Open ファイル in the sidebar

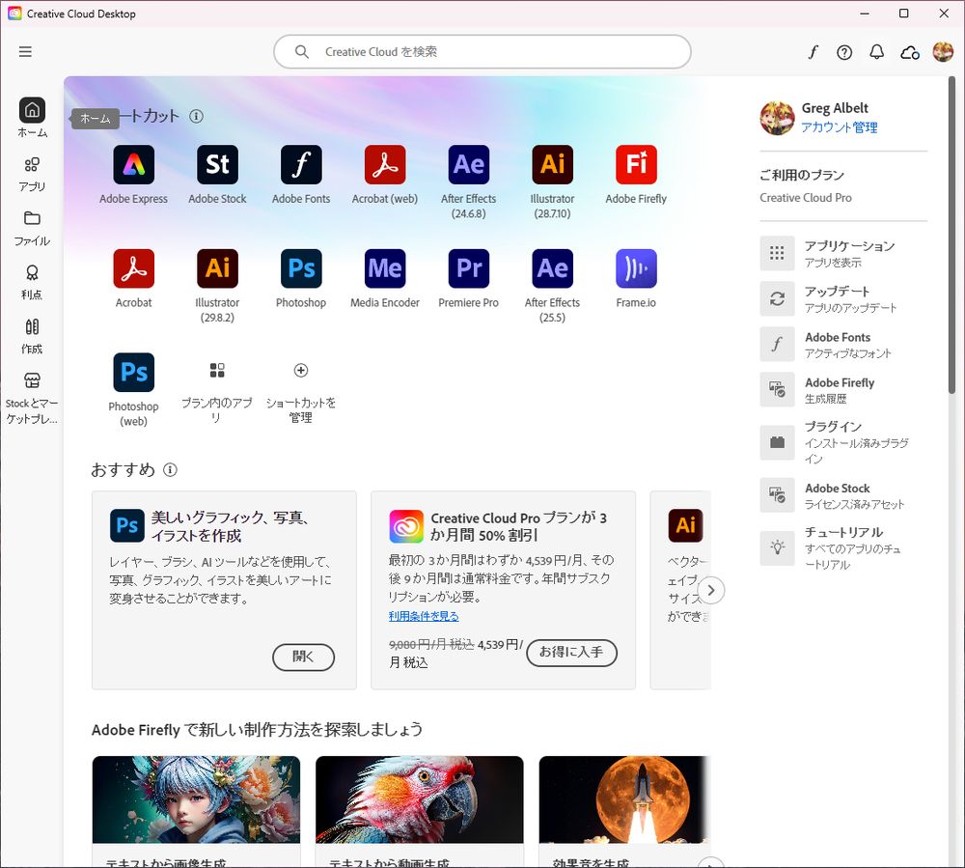click(32, 228)
